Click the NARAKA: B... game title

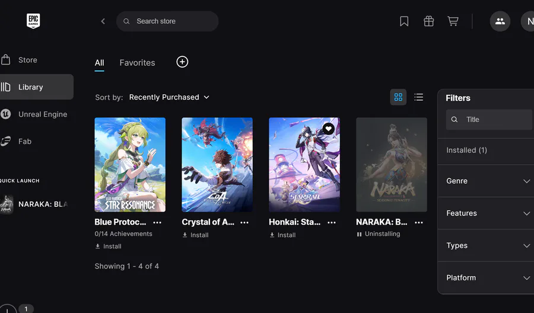[x=382, y=222]
